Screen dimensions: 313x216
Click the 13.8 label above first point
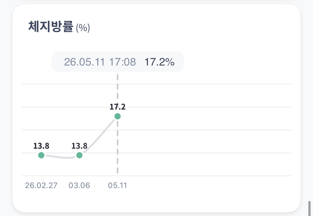pyautogui.click(x=41, y=146)
